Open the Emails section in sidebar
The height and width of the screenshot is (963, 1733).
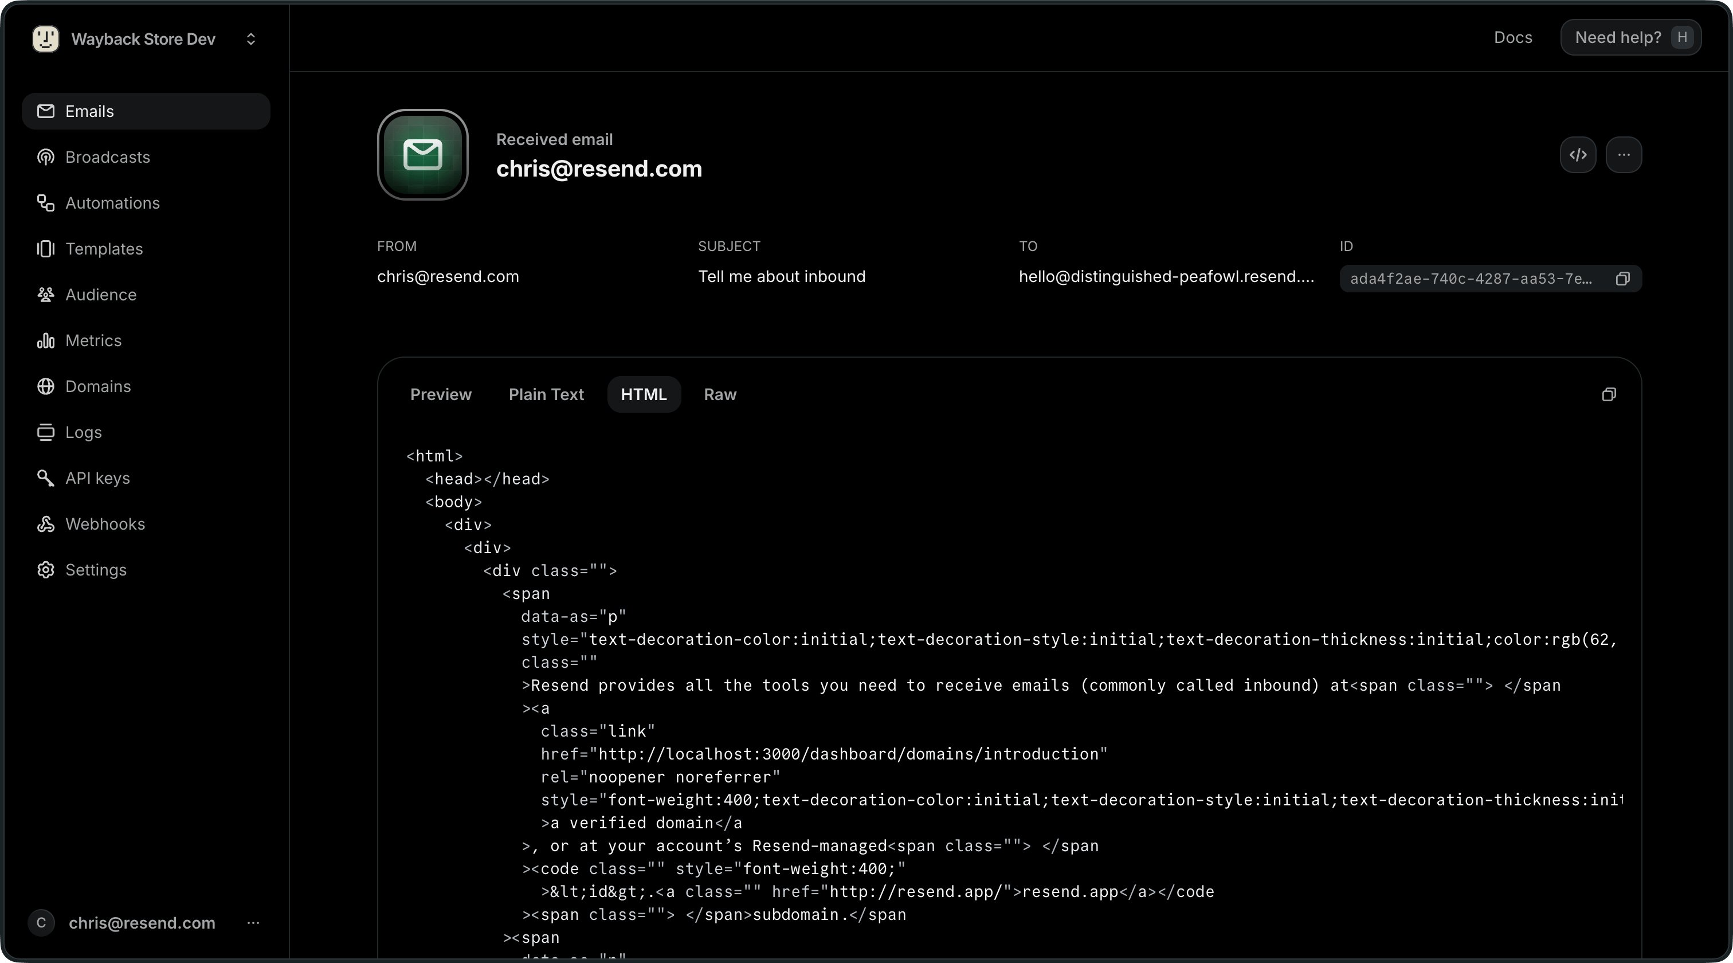146,111
